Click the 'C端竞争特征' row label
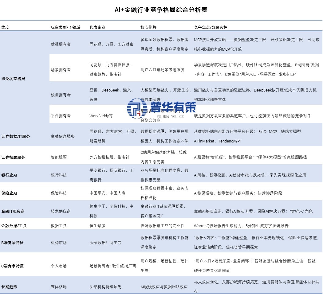The height and width of the screenshot is (296, 323). [x=12, y=266]
